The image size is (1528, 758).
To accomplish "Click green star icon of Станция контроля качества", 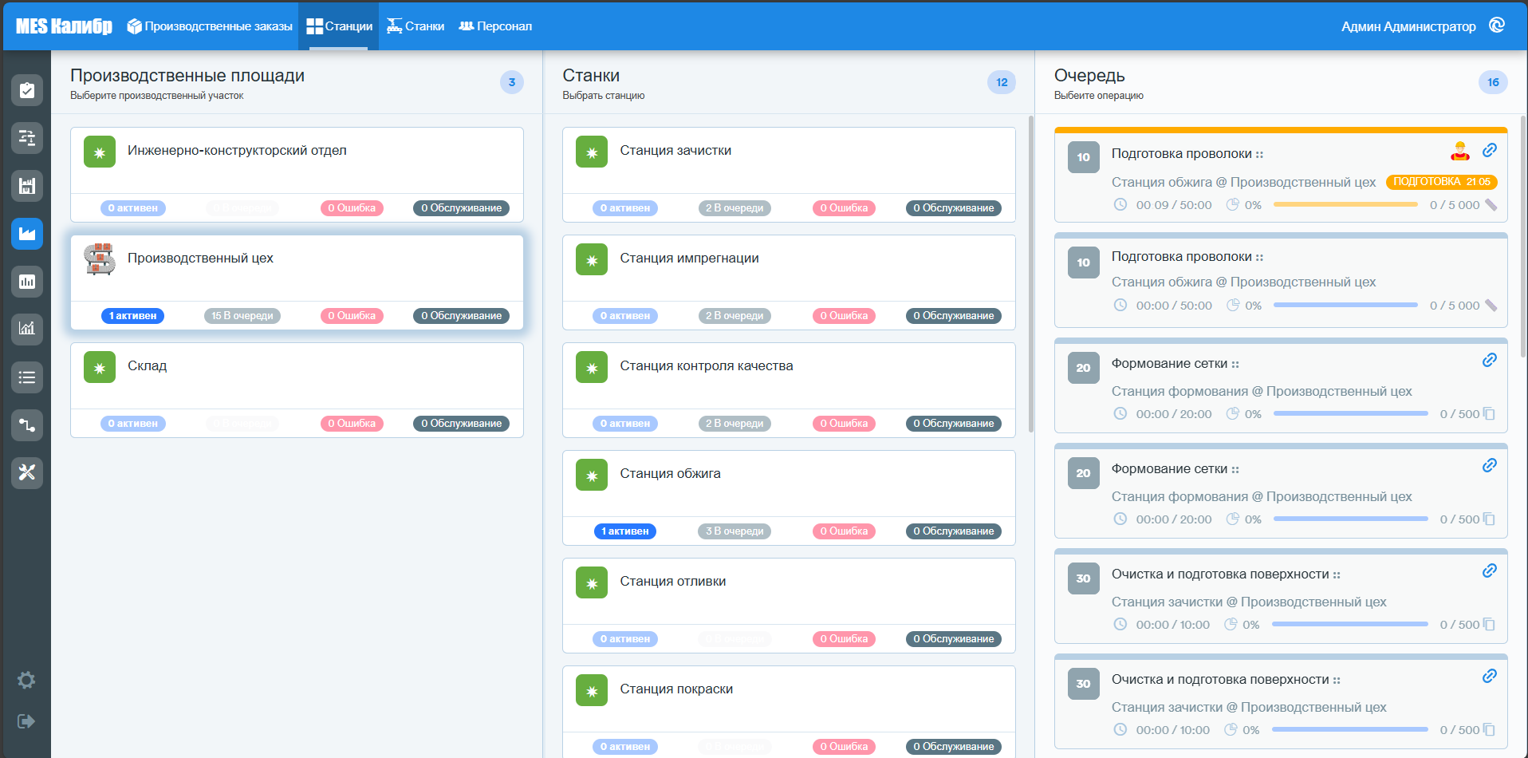I will click(592, 368).
